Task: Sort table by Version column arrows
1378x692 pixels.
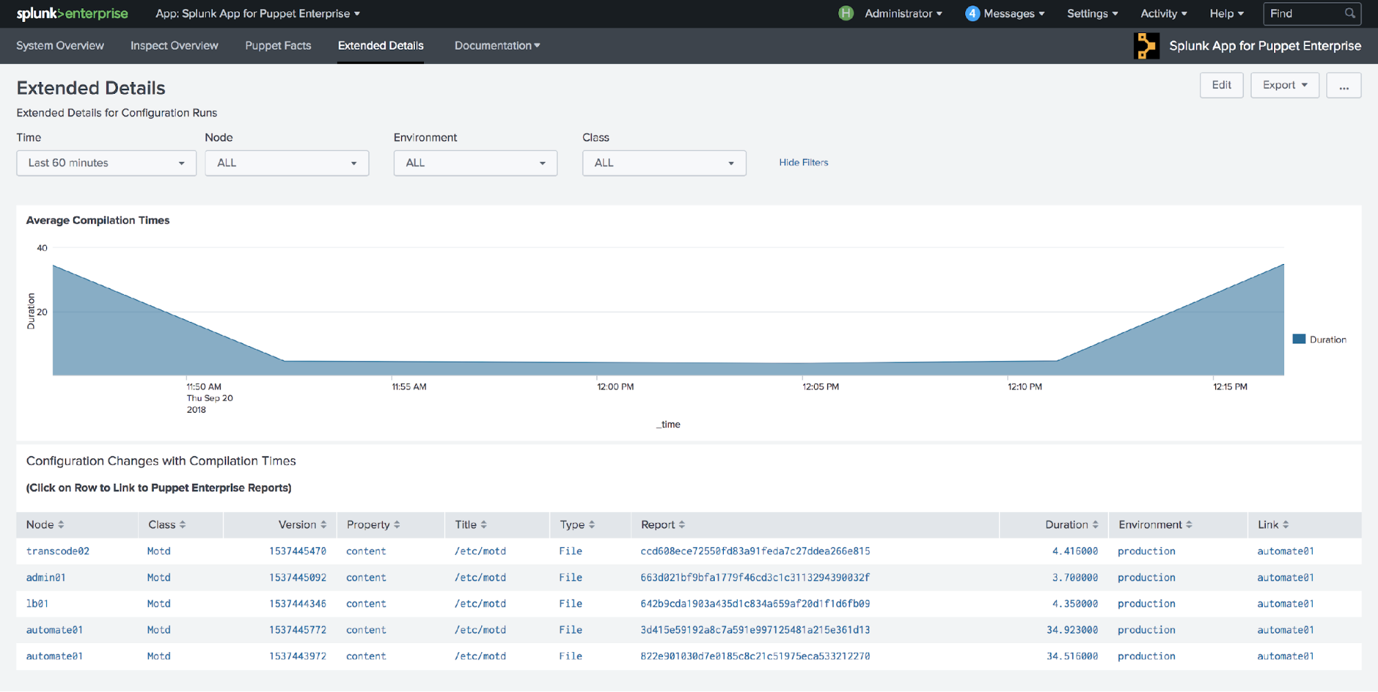Action: tap(323, 525)
